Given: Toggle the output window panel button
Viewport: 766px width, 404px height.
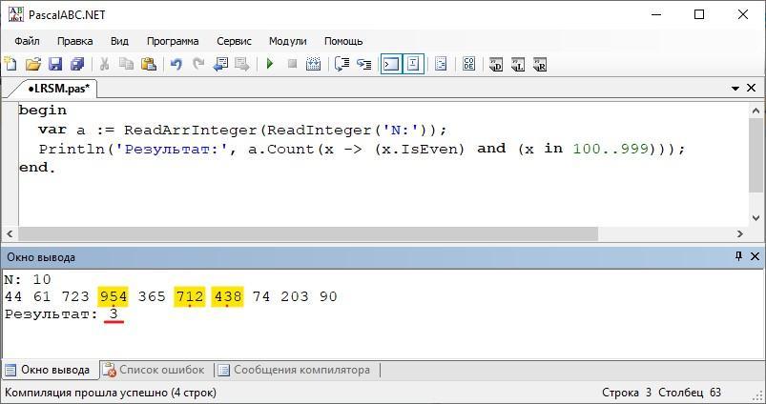Looking at the screenshot, I should 391,64.
